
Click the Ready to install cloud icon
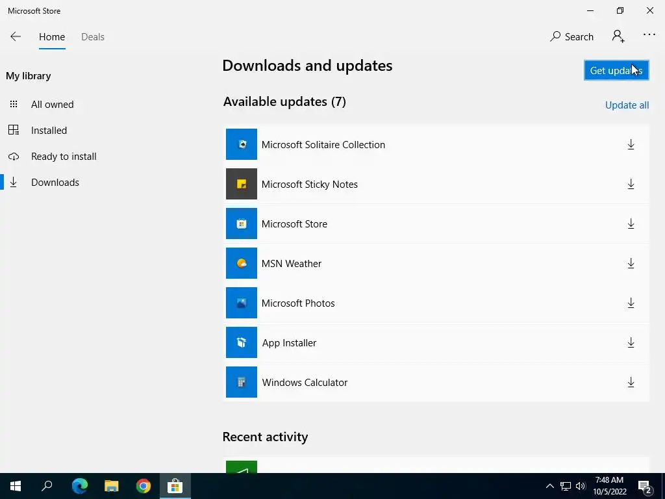(14, 157)
